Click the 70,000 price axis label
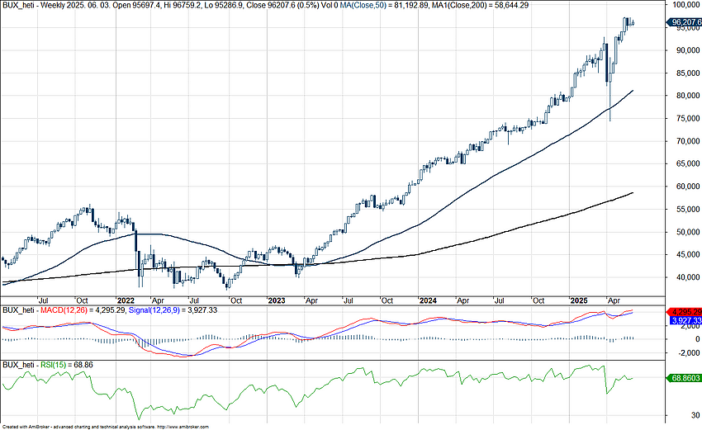The width and height of the screenshot is (702, 430). point(688,141)
